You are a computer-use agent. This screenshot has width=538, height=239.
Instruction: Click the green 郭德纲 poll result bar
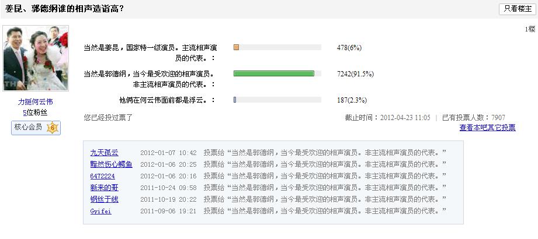point(273,74)
